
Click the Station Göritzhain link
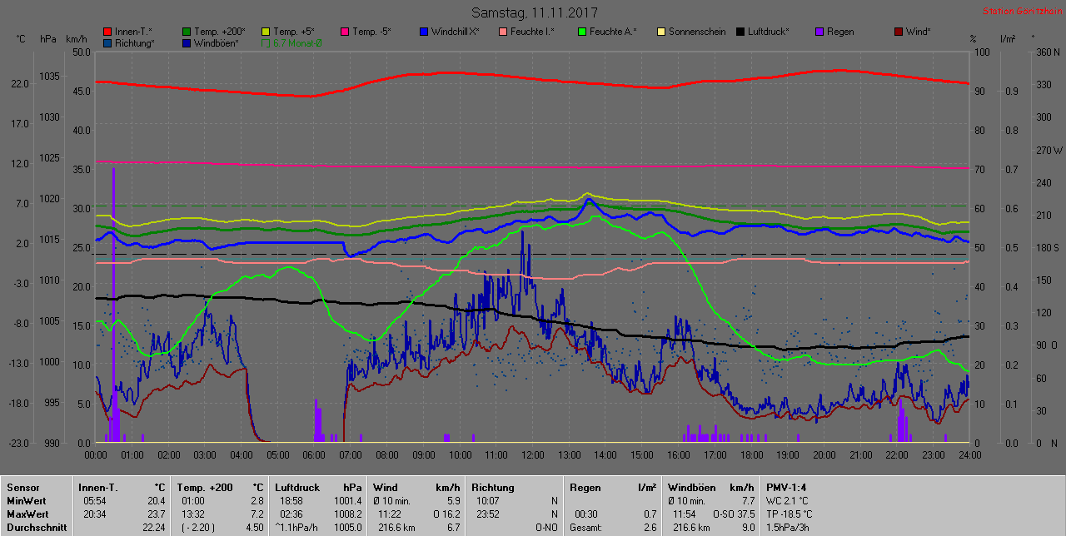click(1021, 12)
